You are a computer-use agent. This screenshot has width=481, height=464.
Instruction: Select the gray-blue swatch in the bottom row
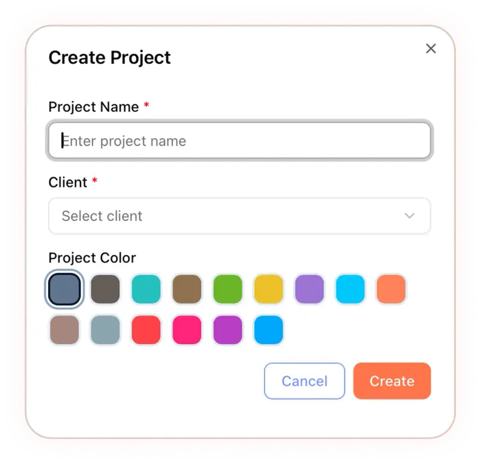point(105,330)
